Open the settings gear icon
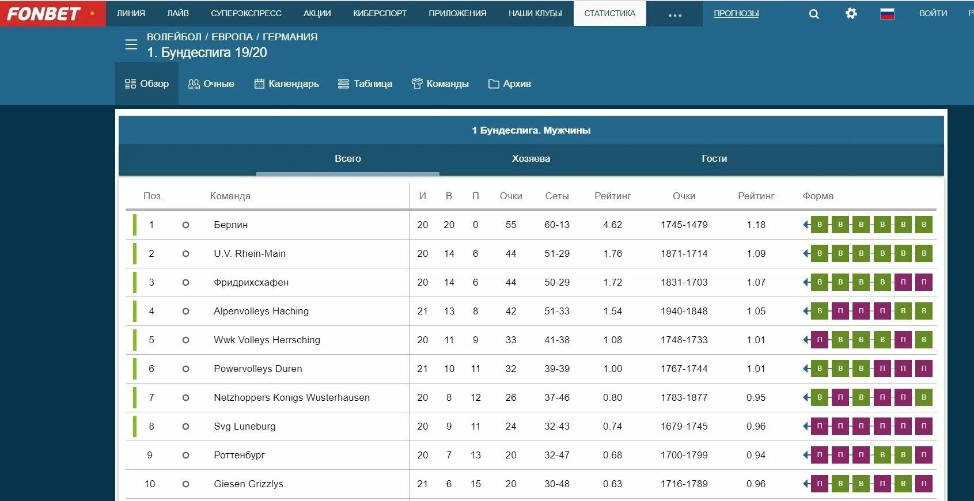Viewport: 974px width, 501px height. click(851, 13)
